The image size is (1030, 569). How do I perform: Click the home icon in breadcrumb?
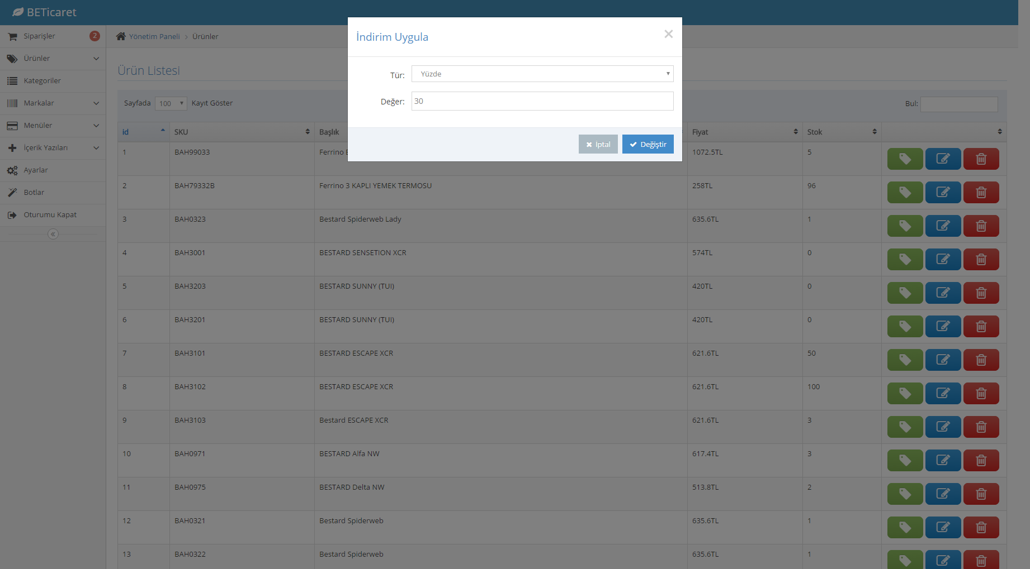(x=121, y=36)
